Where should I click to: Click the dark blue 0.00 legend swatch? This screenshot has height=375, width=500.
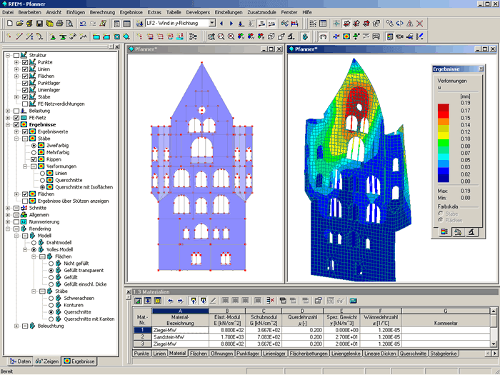(x=444, y=179)
